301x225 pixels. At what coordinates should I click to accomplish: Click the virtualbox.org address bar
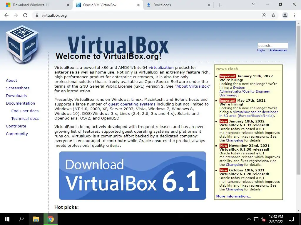tap(146, 15)
